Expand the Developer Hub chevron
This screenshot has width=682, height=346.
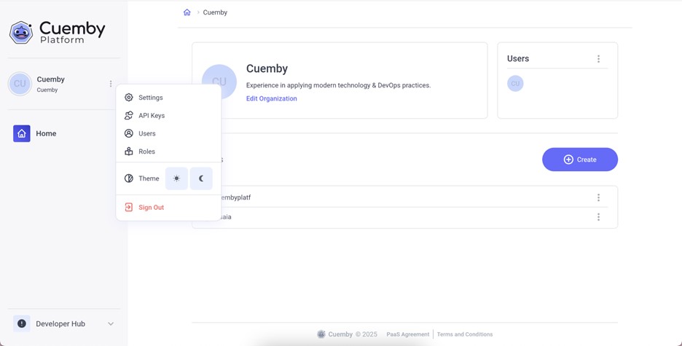(111, 324)
